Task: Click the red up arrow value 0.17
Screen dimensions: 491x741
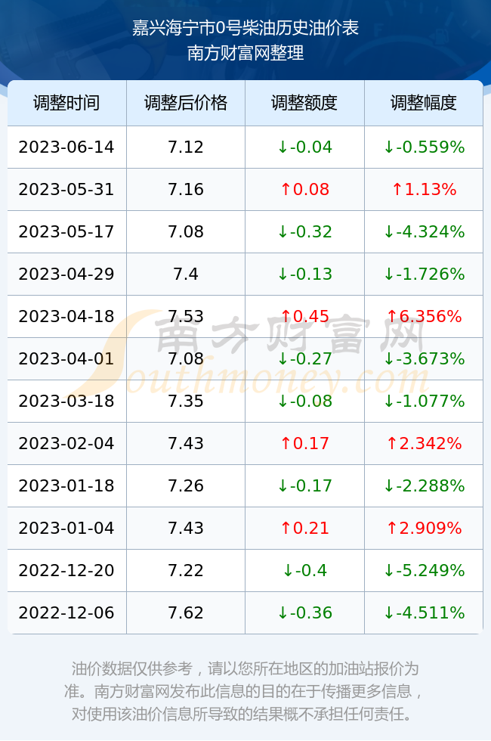Action: (304, 443)
